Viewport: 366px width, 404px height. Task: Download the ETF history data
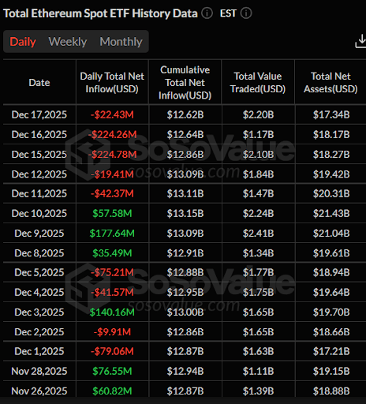[x=360, y=42]
